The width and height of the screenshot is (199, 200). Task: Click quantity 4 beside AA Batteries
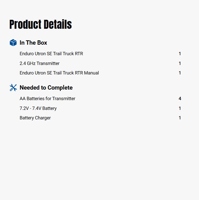[180, 99]
